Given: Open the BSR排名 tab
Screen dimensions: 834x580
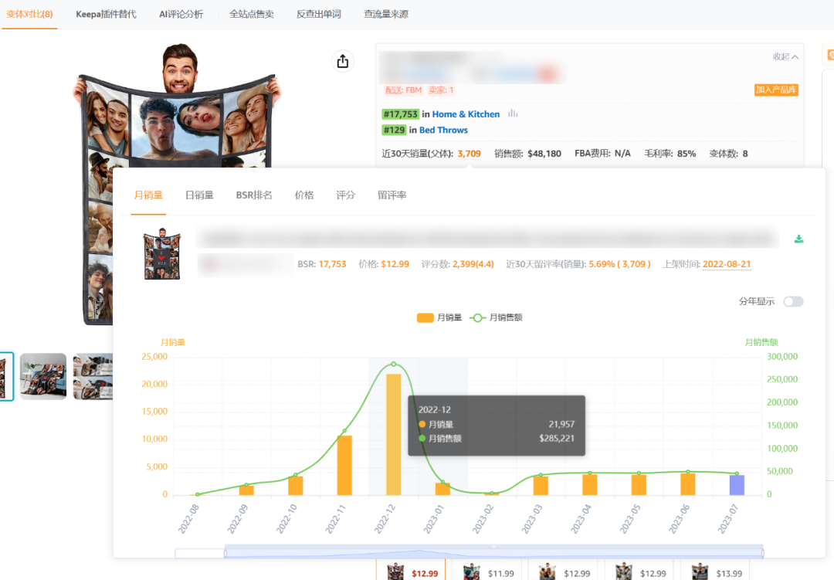Looking at the screenshot, I should pos(254,195).
